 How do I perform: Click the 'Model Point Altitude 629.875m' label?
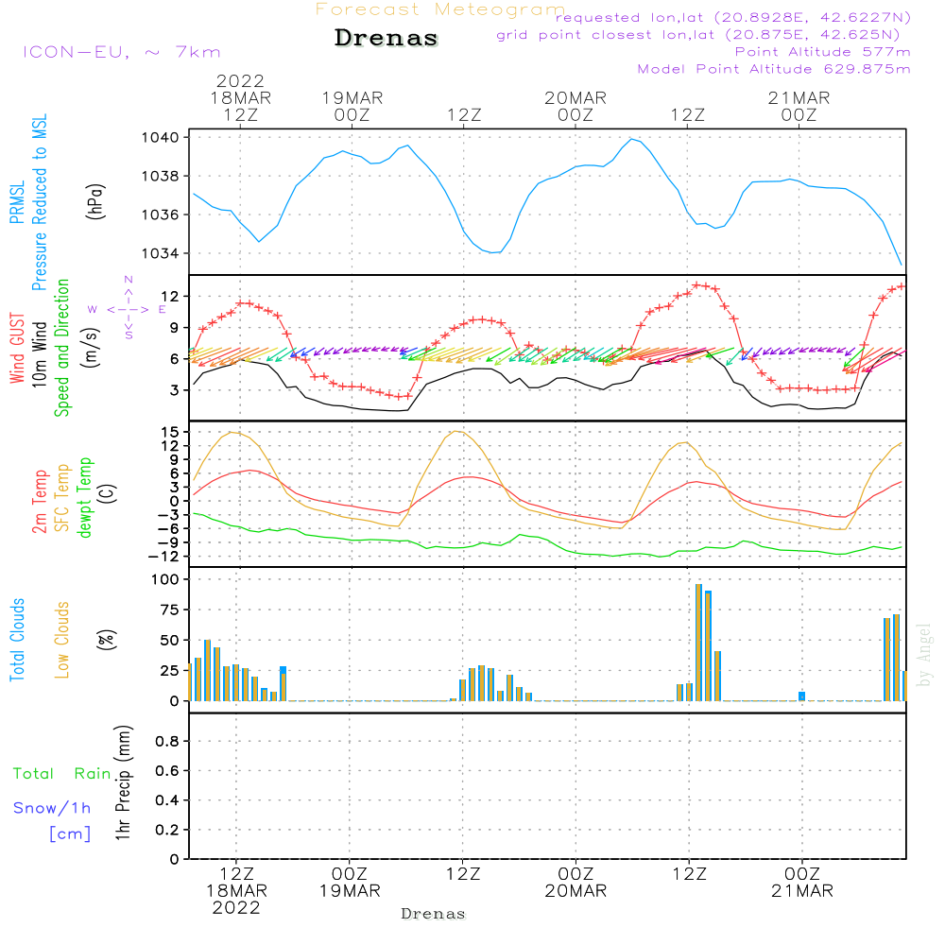[774, 69]
